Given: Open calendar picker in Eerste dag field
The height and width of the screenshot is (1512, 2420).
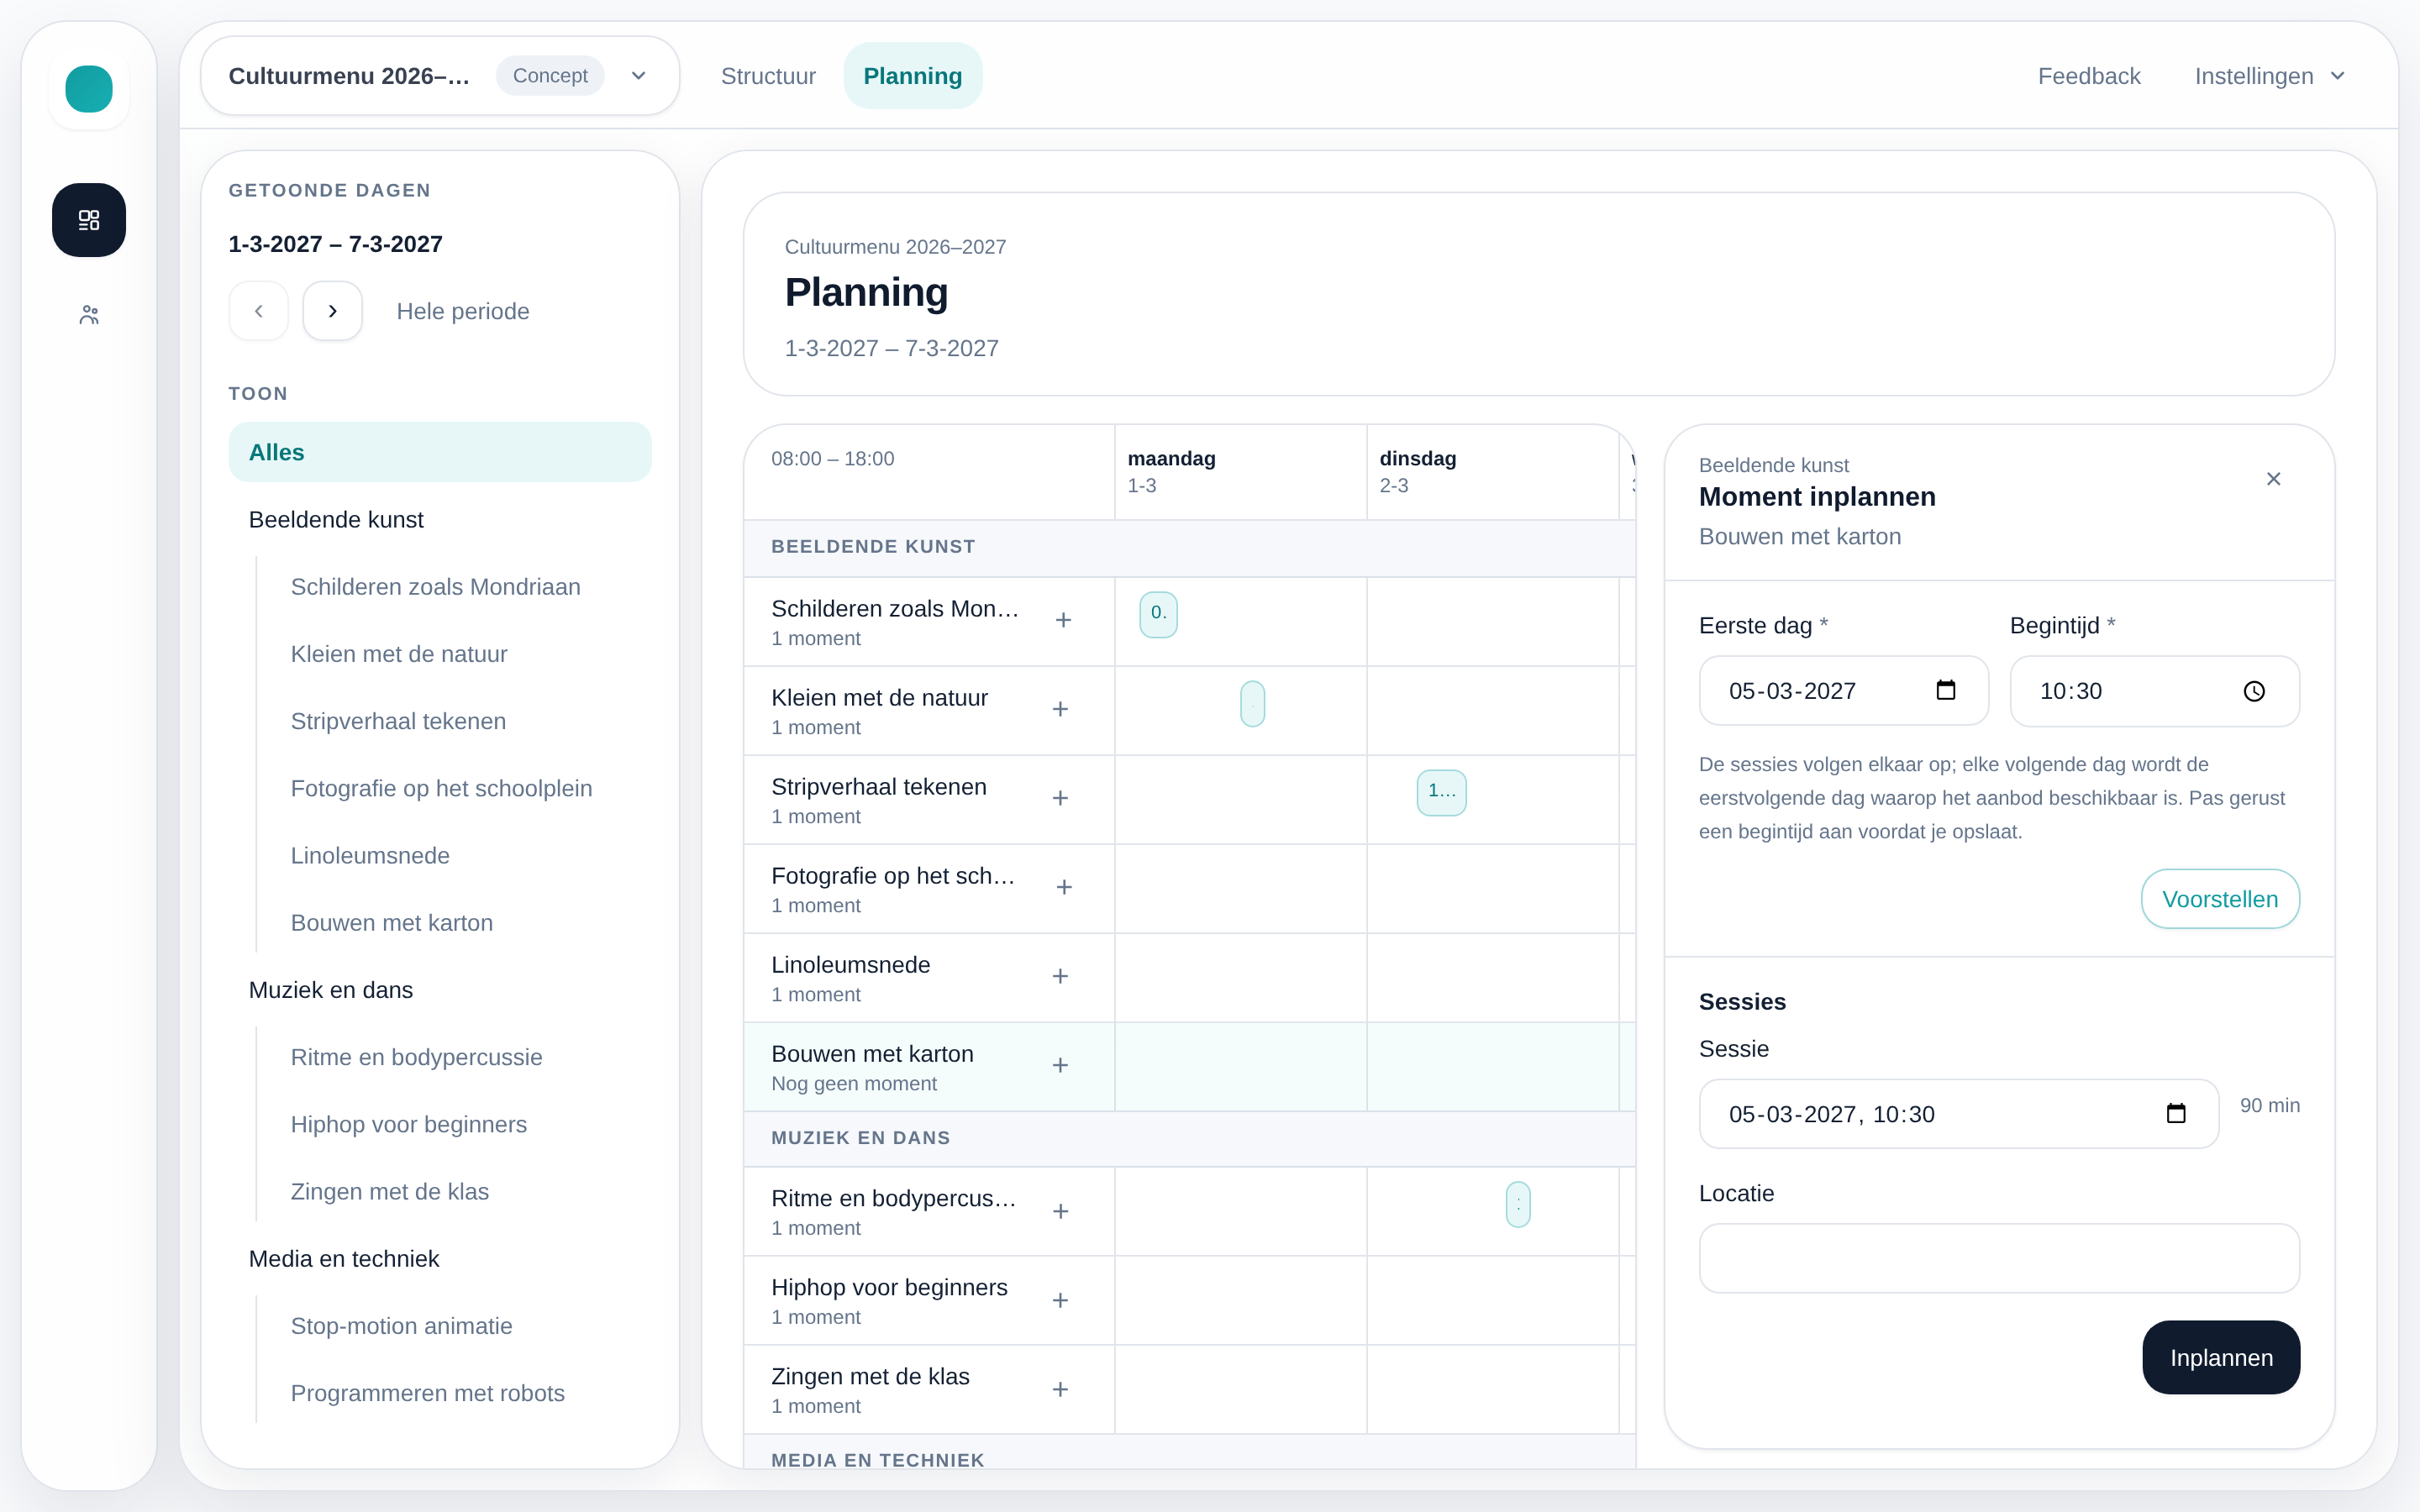Looking at the screenshot, I should click(1946, 691).
